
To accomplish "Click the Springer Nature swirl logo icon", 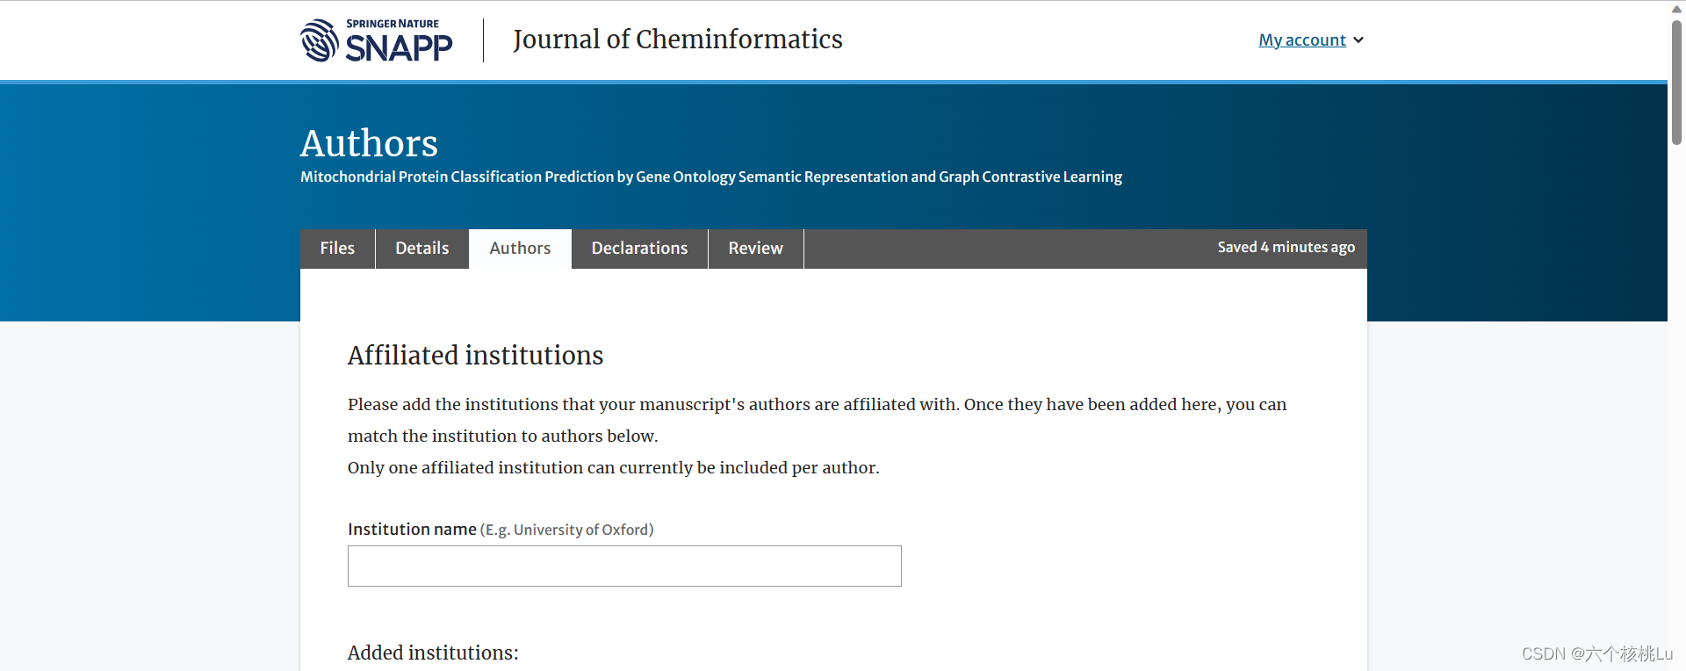I will (x=319, y=40).
